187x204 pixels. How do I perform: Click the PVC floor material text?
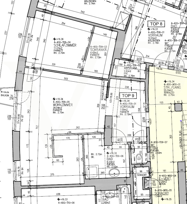[x=126, y=74]
